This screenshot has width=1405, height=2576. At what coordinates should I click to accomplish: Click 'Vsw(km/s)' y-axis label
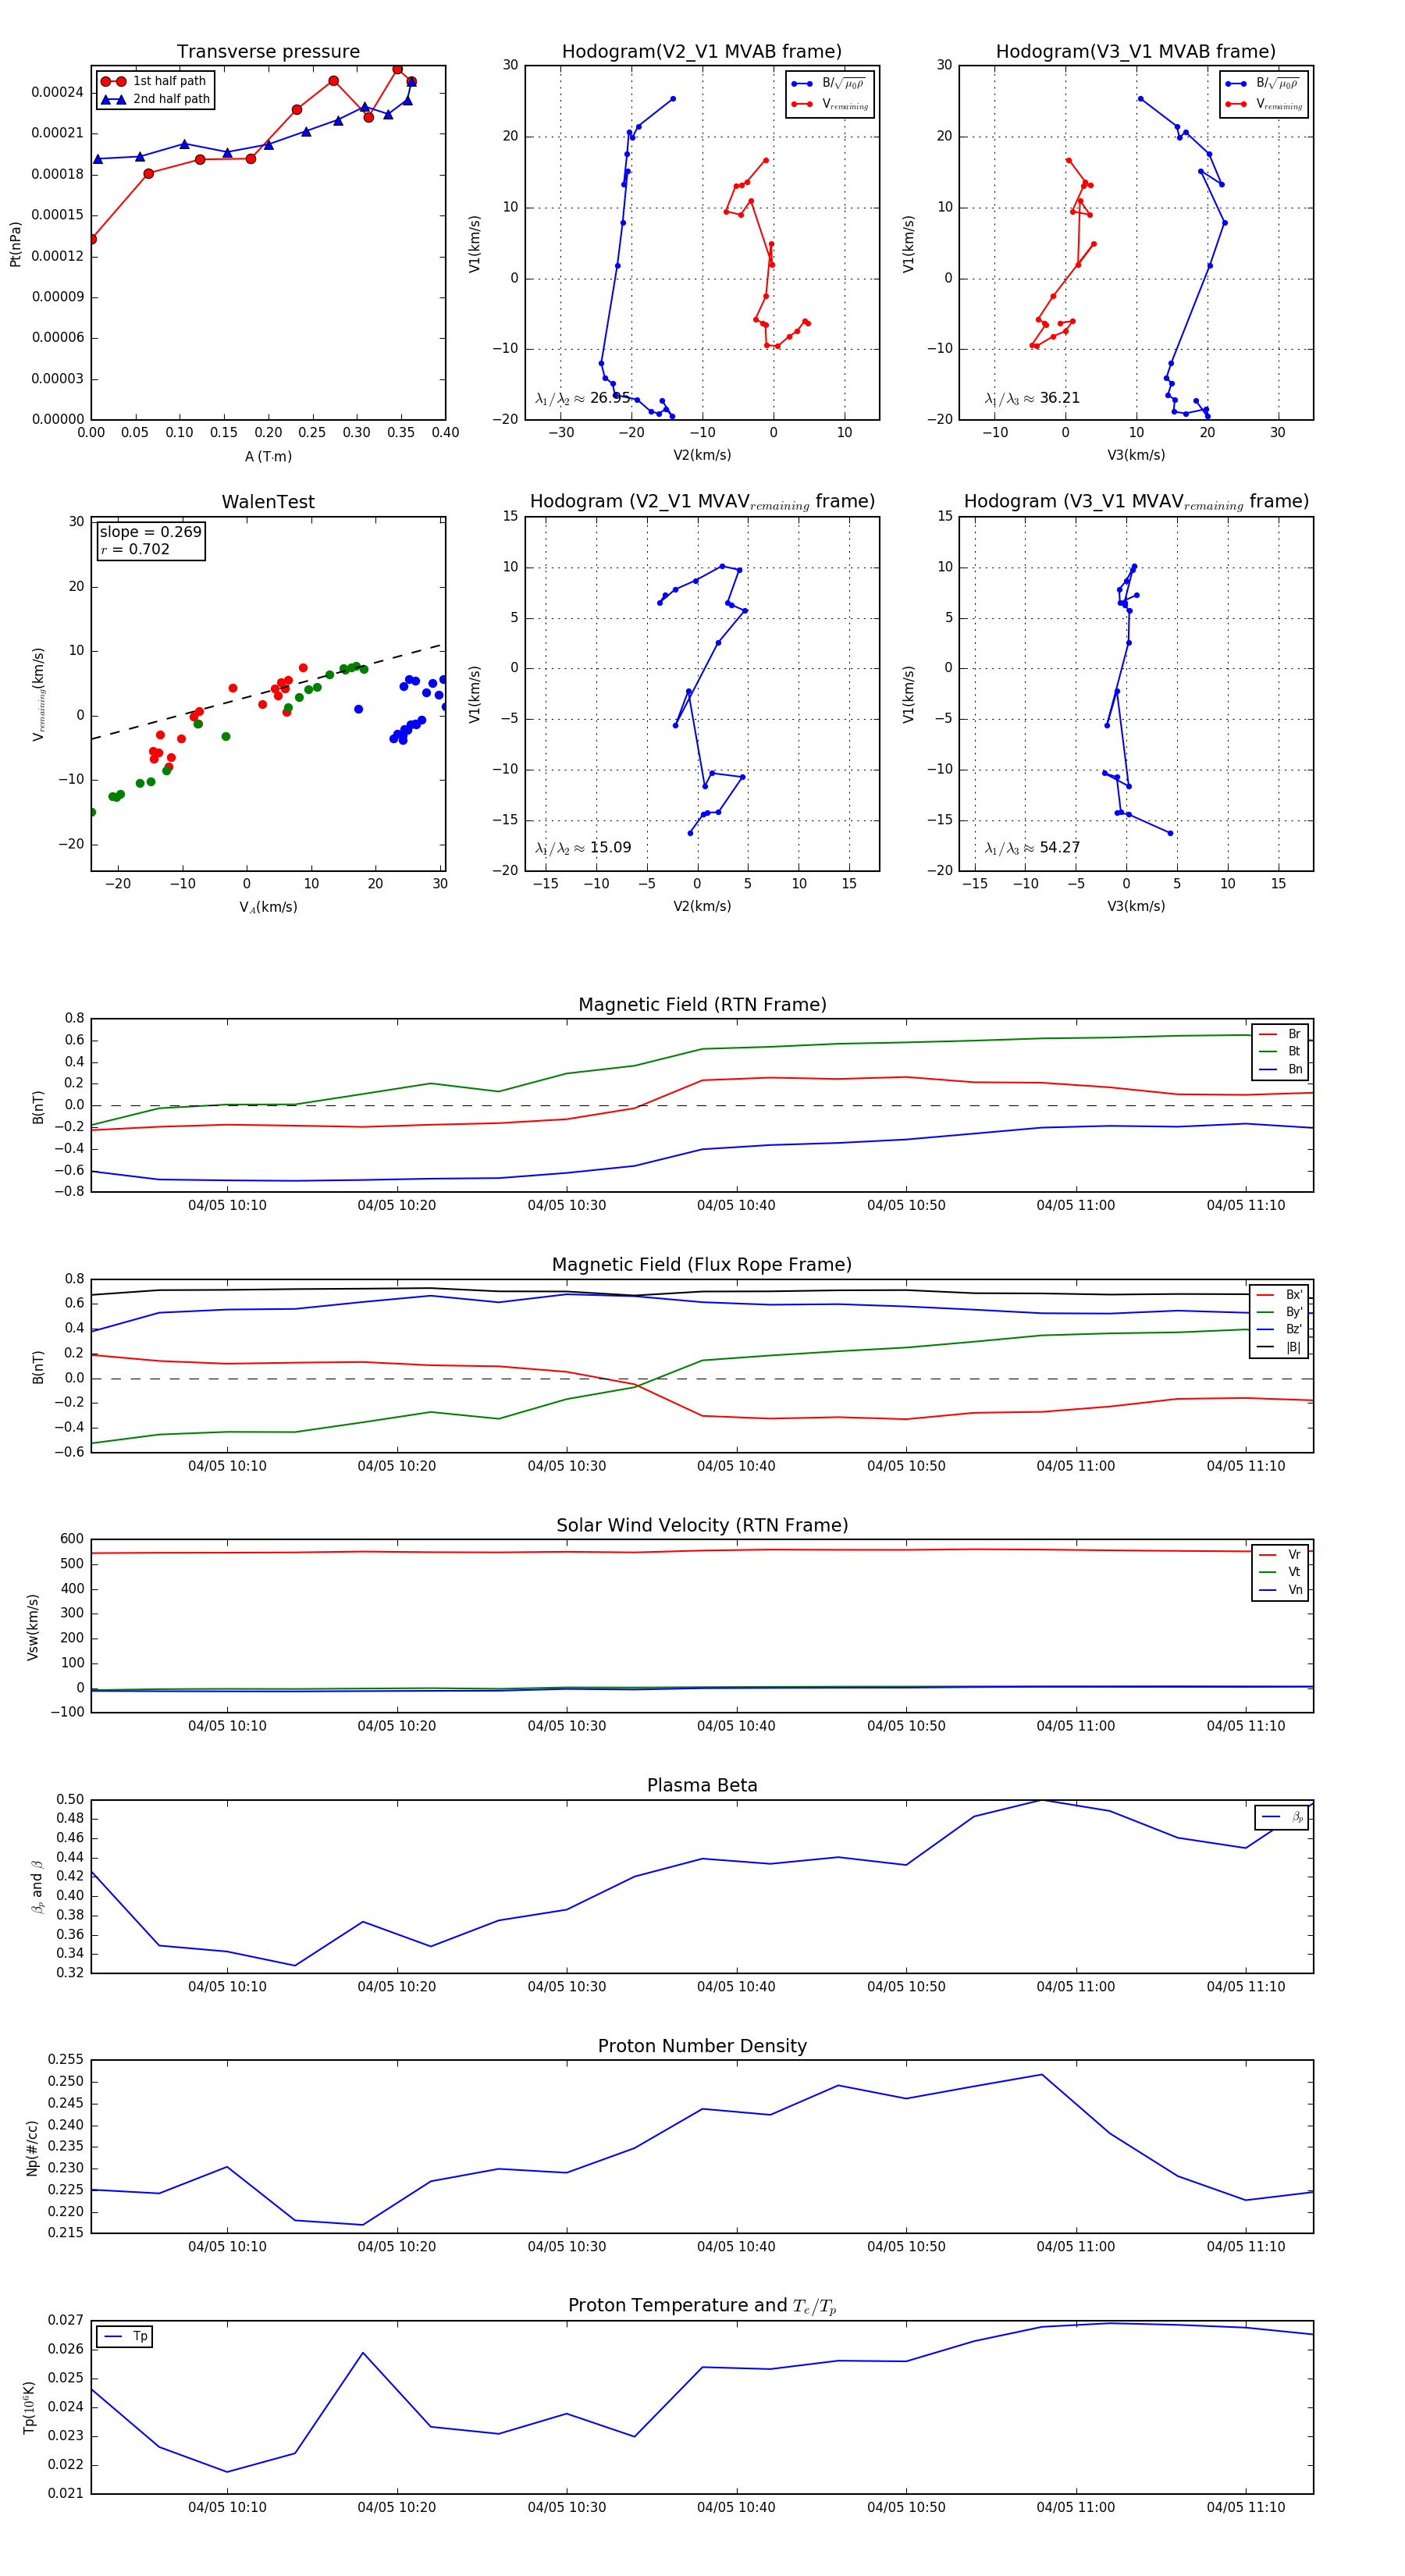pos(31,1628)
